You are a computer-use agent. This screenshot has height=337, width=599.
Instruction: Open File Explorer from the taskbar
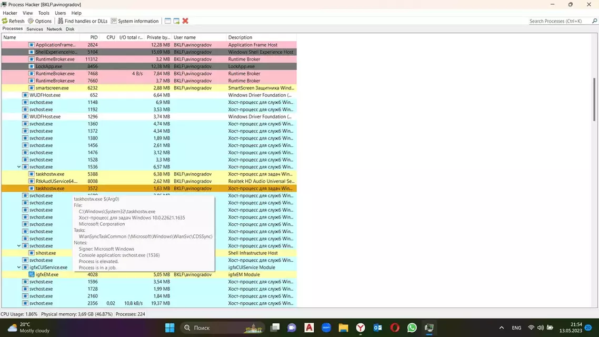[x=343, y=328]
